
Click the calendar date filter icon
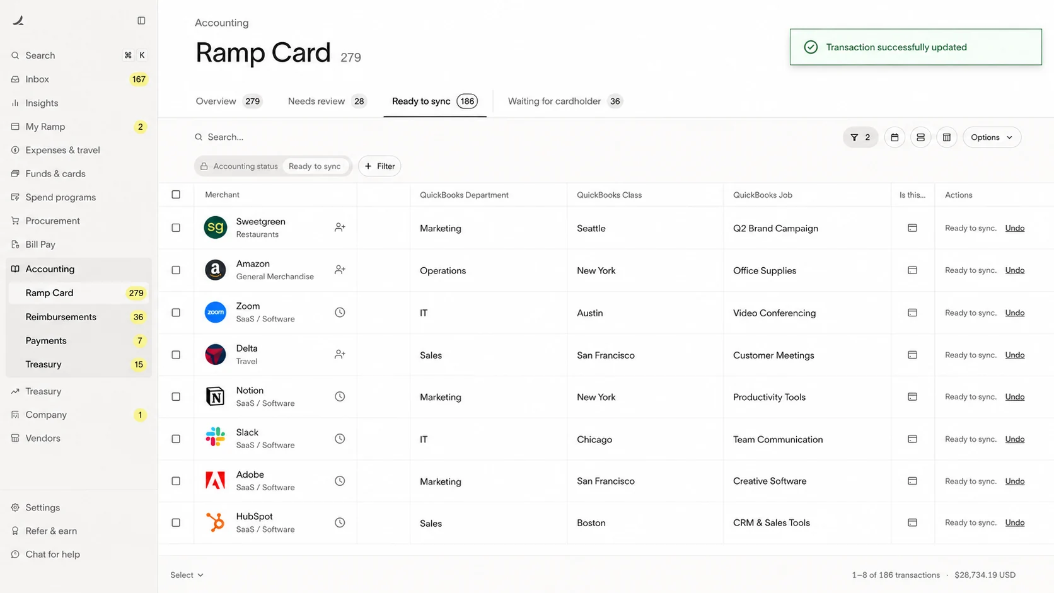[x=895, y=137]
